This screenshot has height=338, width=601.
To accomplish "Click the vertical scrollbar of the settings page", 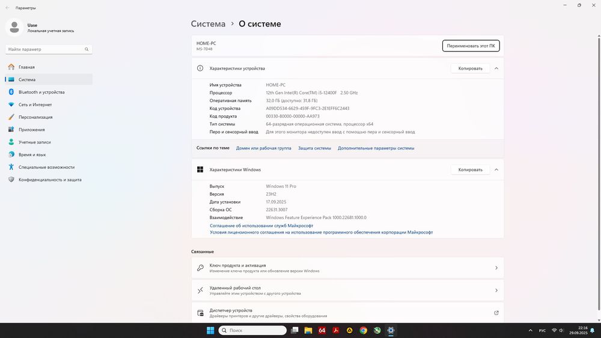I will [x=599, y=172].
